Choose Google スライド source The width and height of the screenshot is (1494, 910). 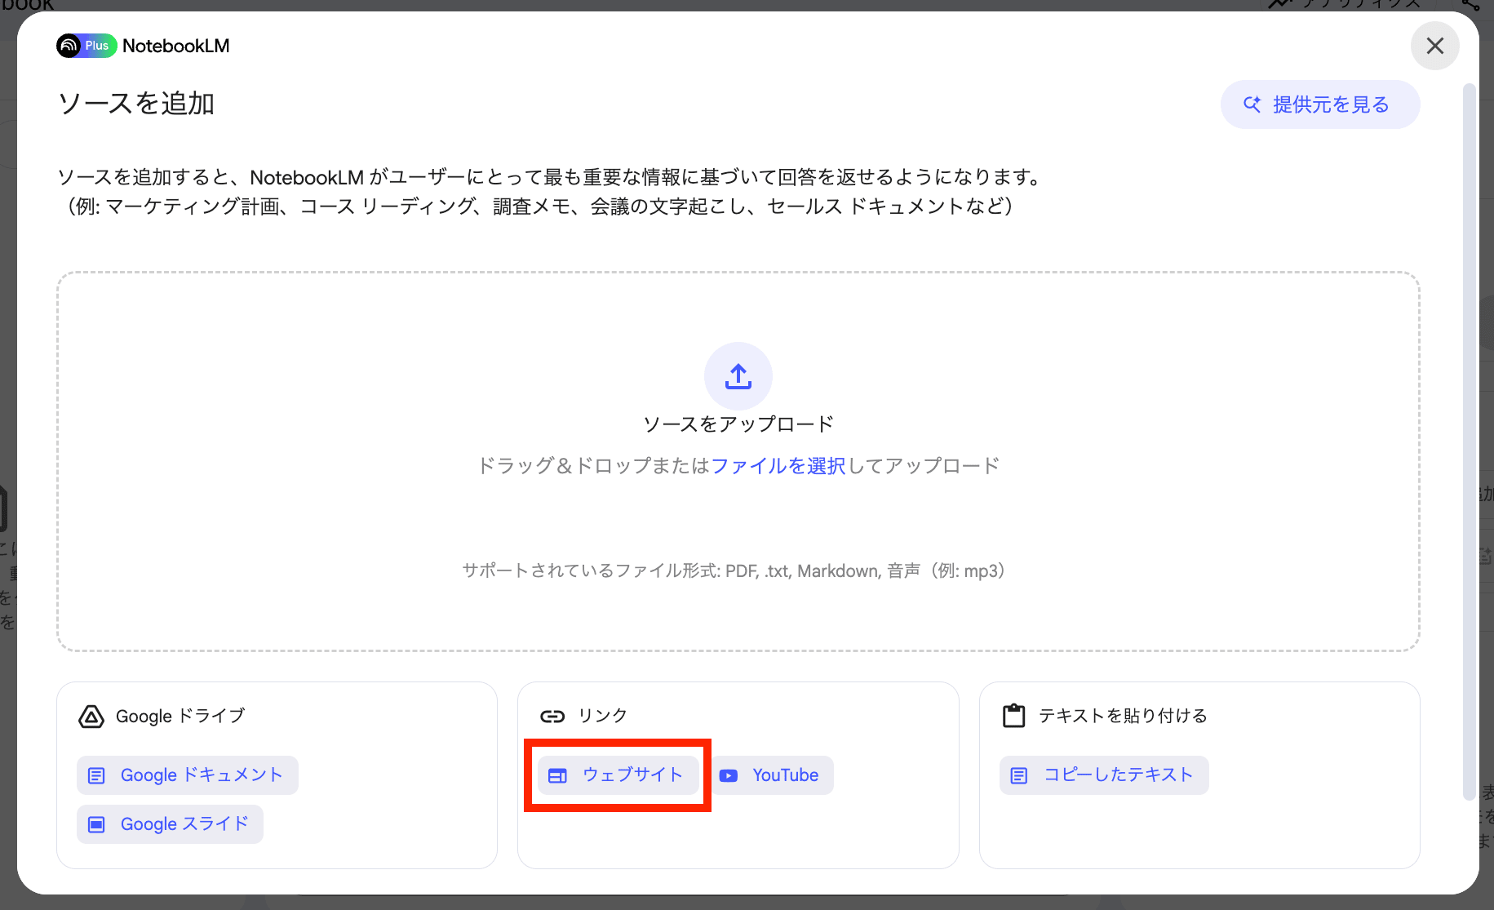point(170,824)
